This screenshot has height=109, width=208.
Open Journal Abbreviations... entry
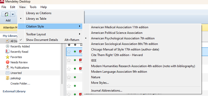107,91
